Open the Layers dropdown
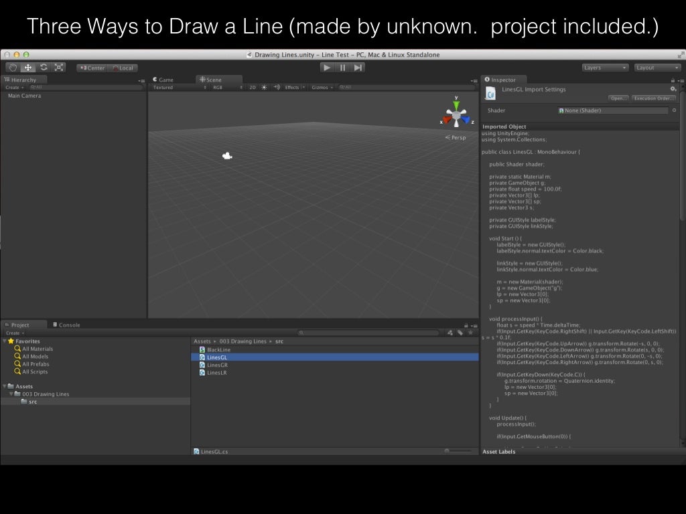This screenshot has height=514, width=686. (x=605, y=68)
